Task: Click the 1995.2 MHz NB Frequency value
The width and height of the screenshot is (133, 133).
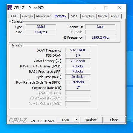Action: pyautogui.click(x=100, y=37)
